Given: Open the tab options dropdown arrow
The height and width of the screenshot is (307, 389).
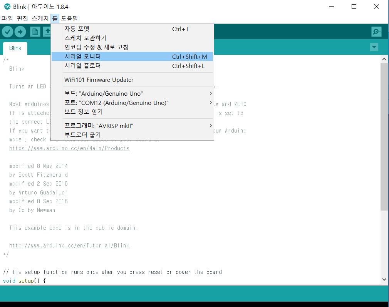Looking at the screenshot, I should tap(374, 47).
